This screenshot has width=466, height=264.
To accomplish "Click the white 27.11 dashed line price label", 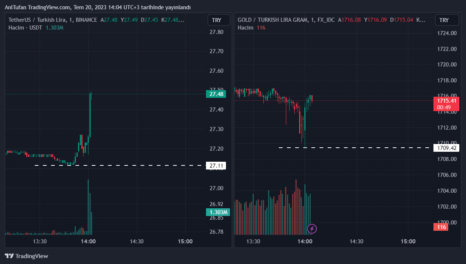I will click(x=216, y=166).
